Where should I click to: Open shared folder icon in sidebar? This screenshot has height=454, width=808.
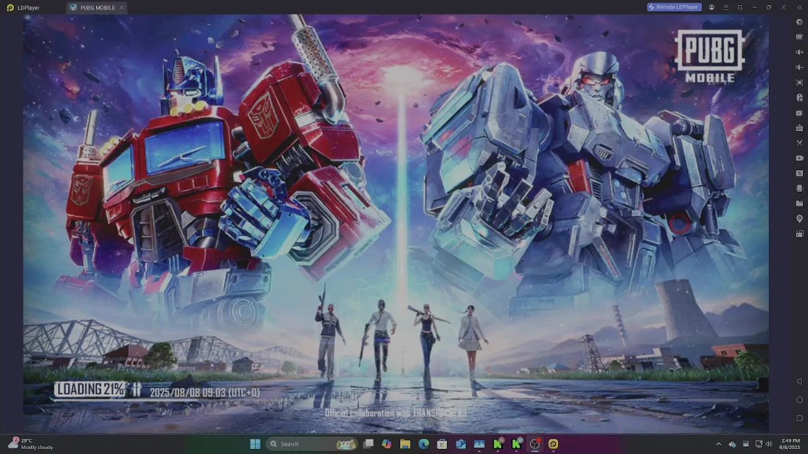point(799,204)
